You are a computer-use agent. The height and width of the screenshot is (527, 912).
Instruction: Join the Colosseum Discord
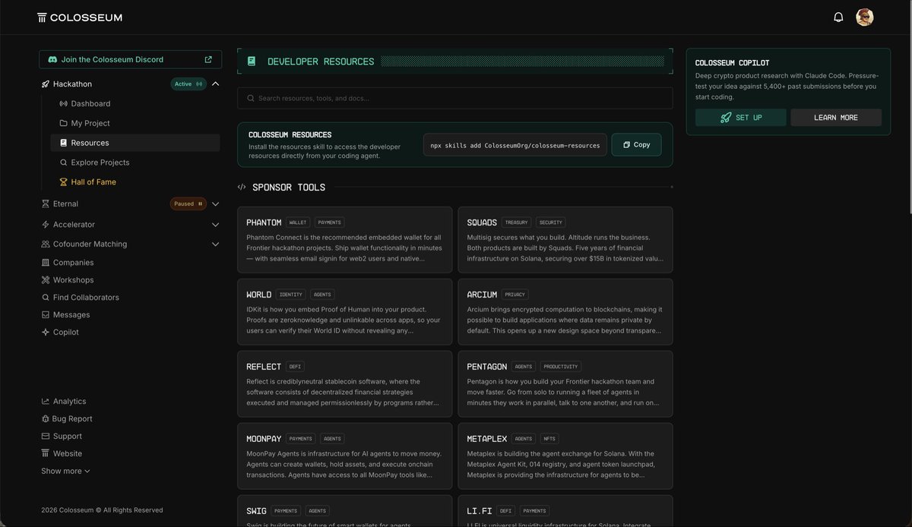(131, 59)
